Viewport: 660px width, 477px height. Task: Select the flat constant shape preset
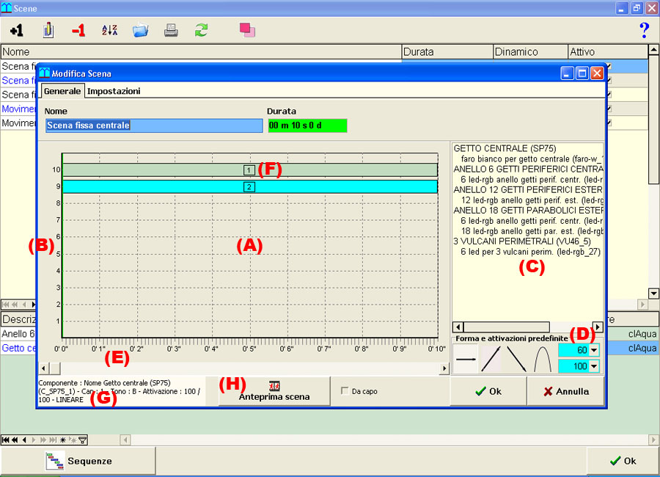click(x=466, y=359)
